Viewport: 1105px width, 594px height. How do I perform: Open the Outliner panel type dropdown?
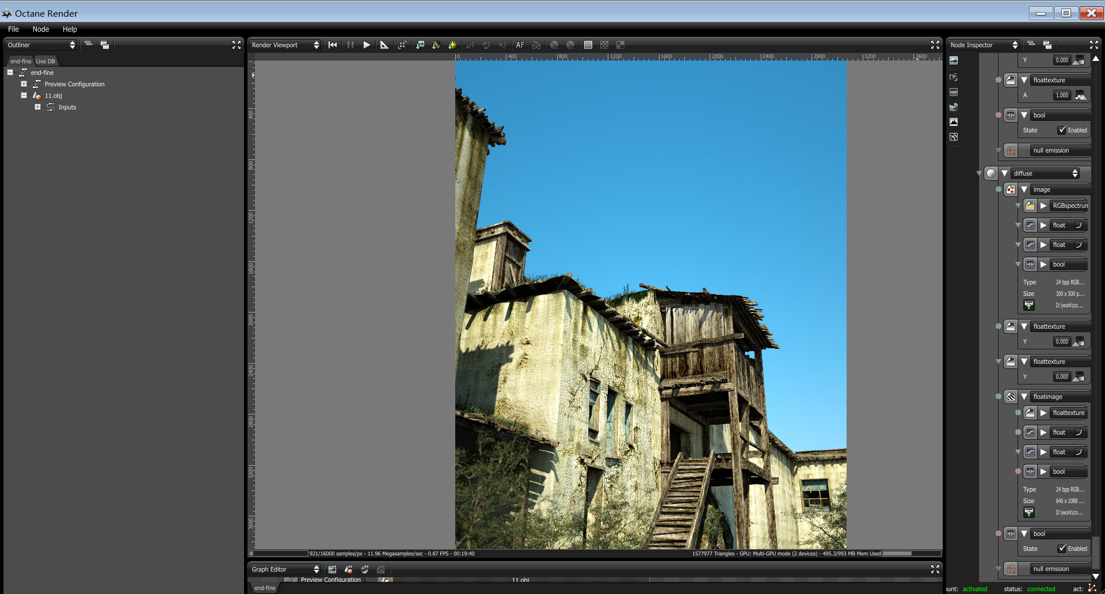pyautogui.click(x=41, y=45)
